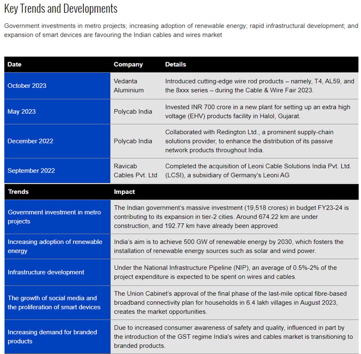
Task: Select the 'Infrastructure development' trend cell
Action: [57, 272]
